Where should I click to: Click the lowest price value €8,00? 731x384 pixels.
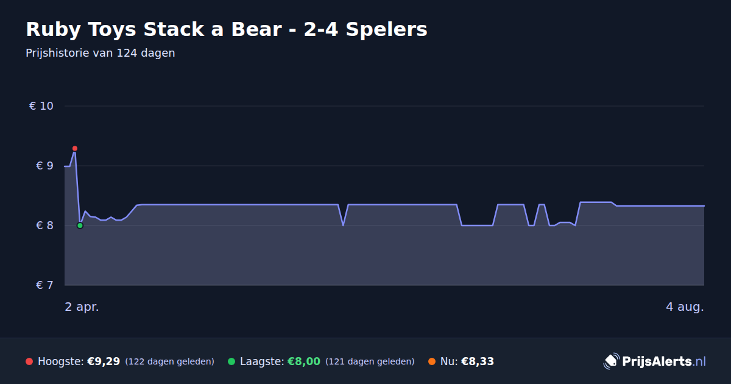point(304,361)
